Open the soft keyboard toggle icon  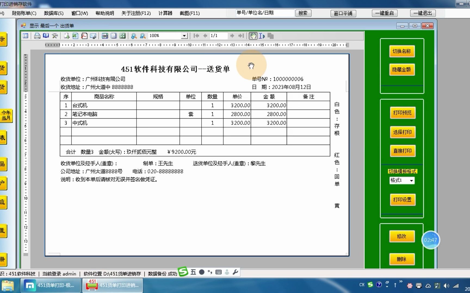[x=219, y=272]
